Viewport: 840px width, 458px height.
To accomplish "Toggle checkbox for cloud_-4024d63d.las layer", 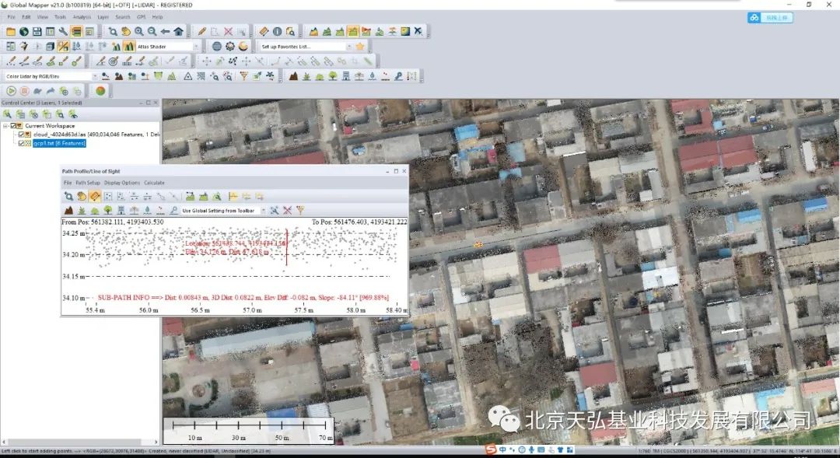I will point(22,135).
